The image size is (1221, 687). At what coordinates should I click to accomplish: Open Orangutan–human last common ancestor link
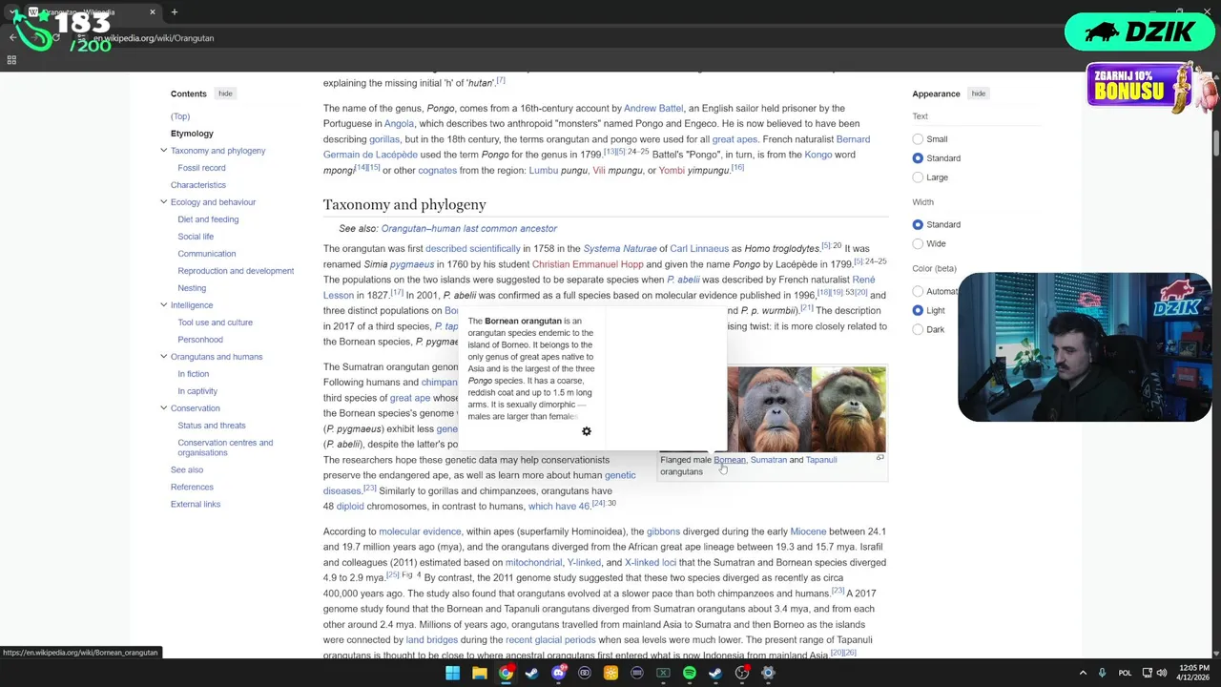468,229
